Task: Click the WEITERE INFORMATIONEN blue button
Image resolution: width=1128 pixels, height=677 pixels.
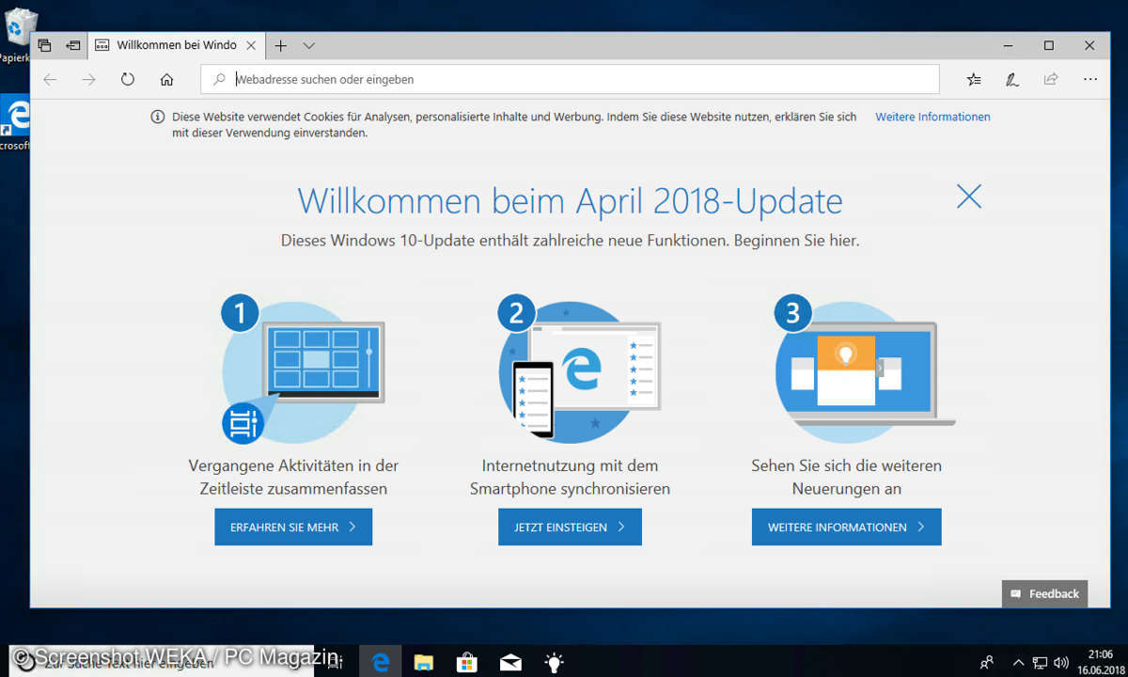Action: (846, 527)
